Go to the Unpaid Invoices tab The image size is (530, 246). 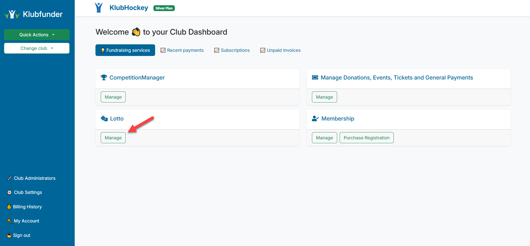[281, 50]
